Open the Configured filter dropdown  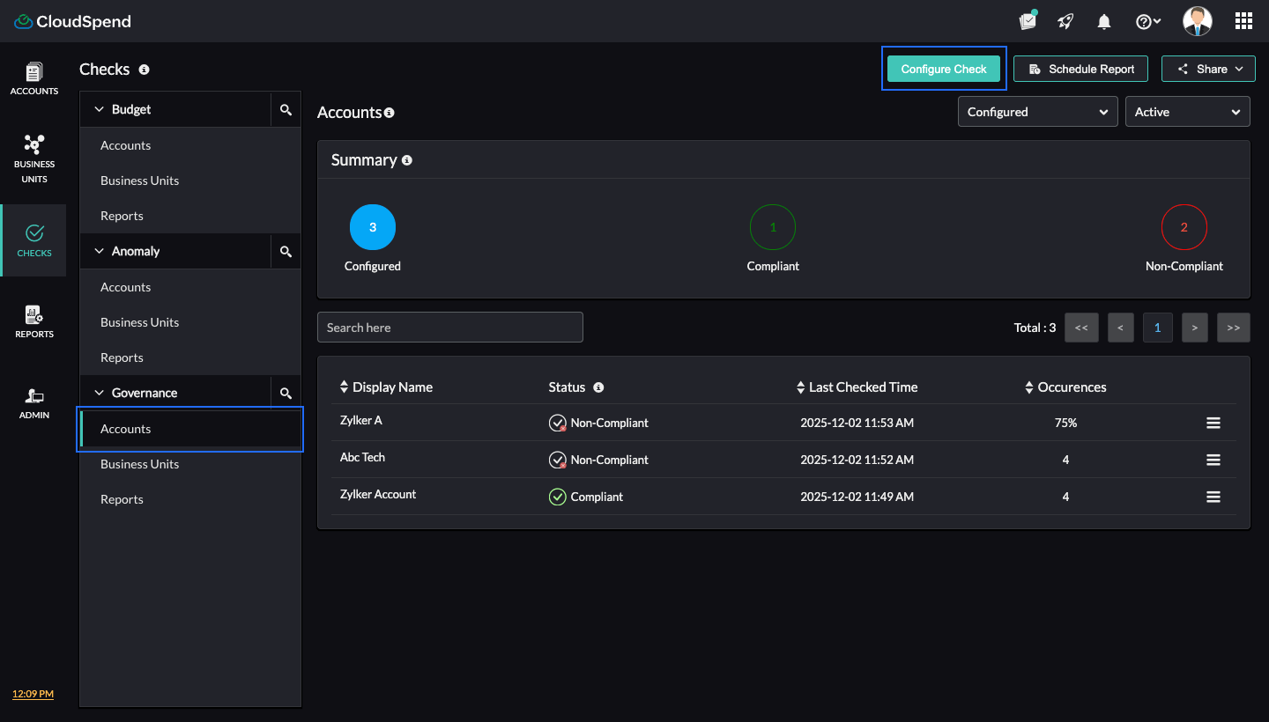click(x=1037, y=112)
